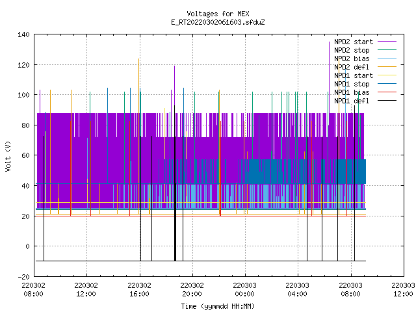Screen dimensions: 416x312
Task: Click the red NPD1 bias line sample
Action: pos(387,92)
